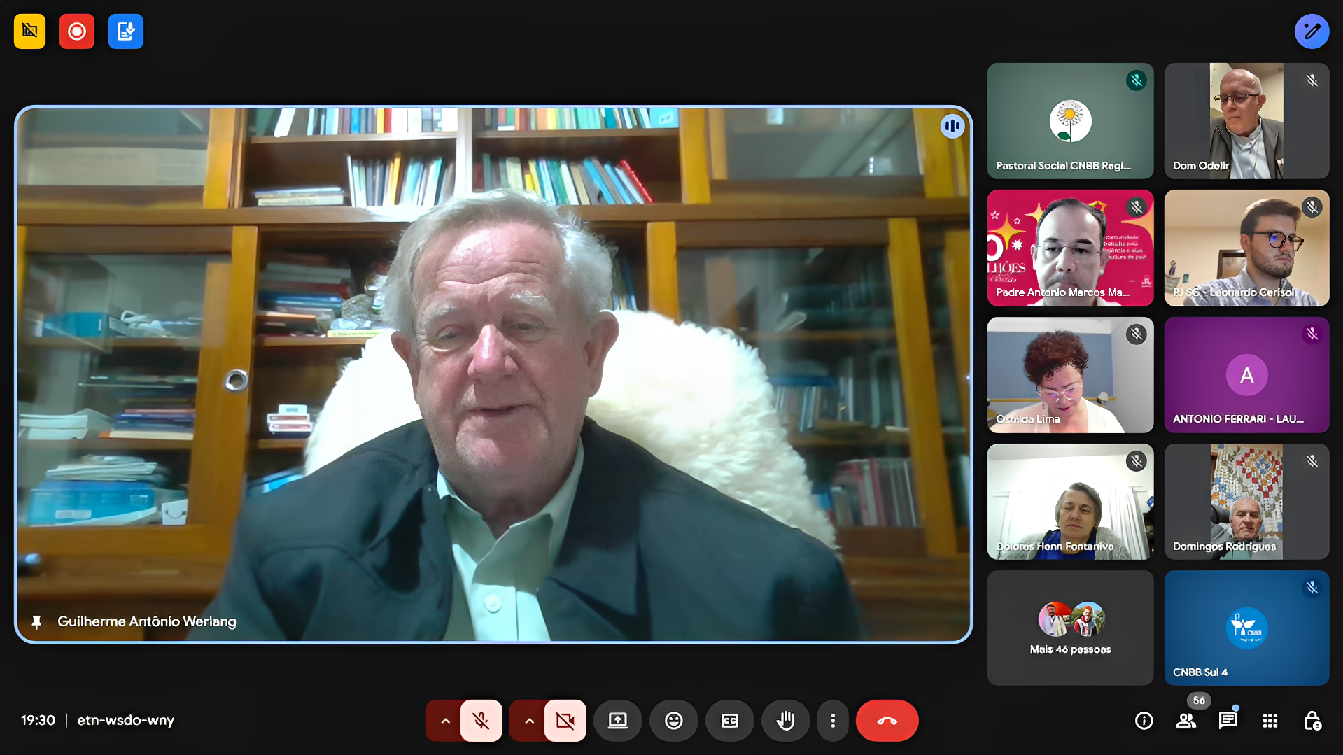Viewport: 1343px width, 755px height.
Task: Open the blue pencil annotation tool
Action: 1312,31
